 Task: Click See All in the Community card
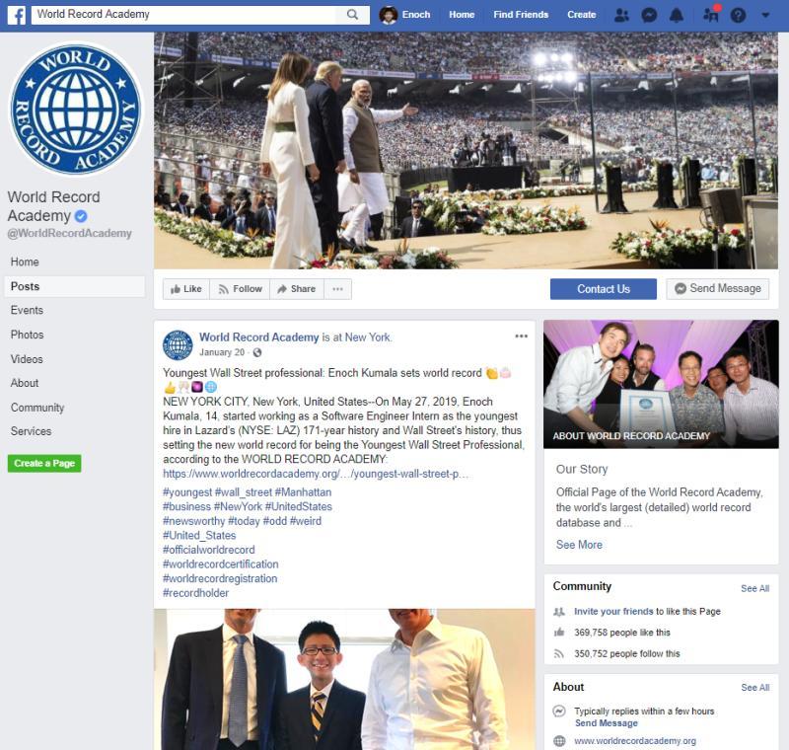coord(754,588)
